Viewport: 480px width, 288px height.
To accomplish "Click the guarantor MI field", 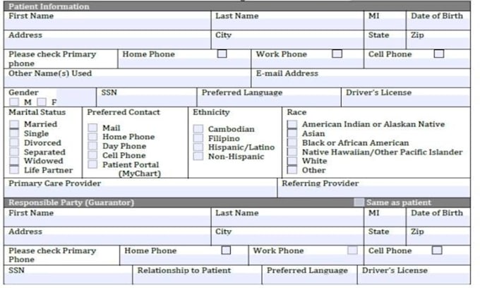I will coord(385,217).
